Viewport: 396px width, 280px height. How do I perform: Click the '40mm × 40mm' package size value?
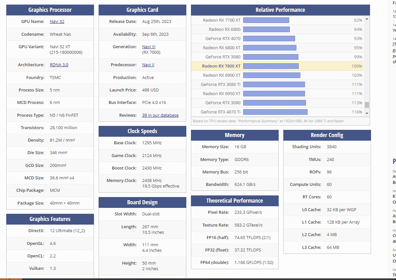tap(65, 203)
